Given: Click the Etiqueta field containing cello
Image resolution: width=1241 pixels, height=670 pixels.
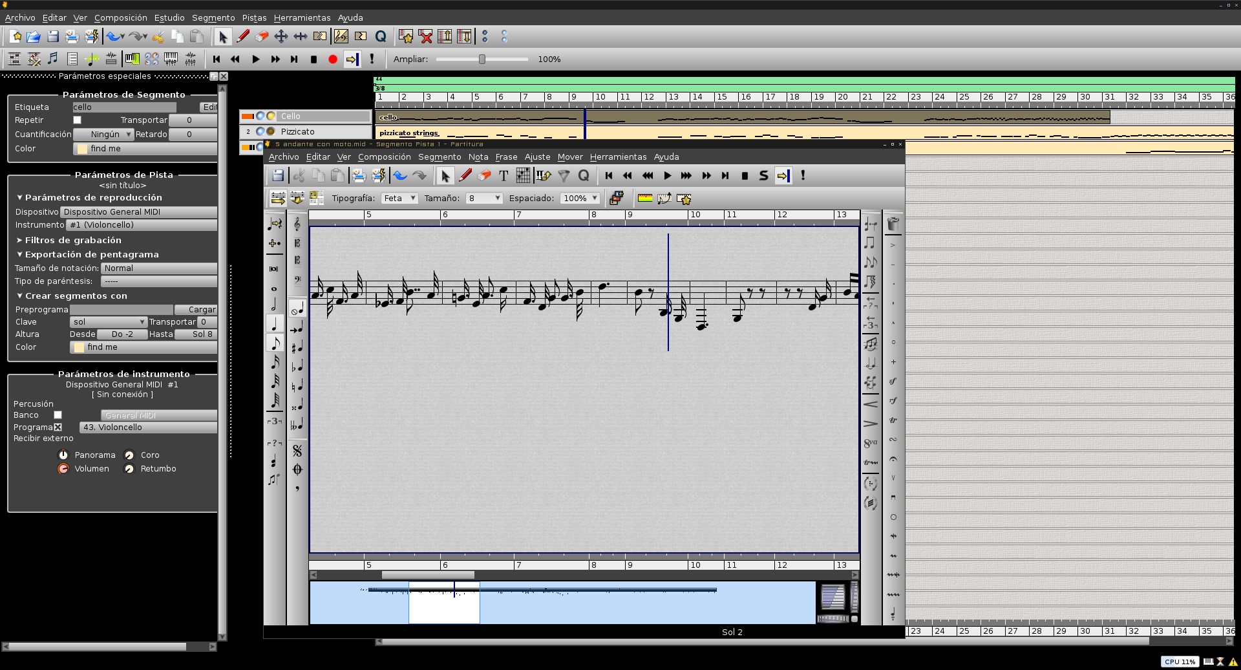Looking at the screenshot, I should coord(124,107).
